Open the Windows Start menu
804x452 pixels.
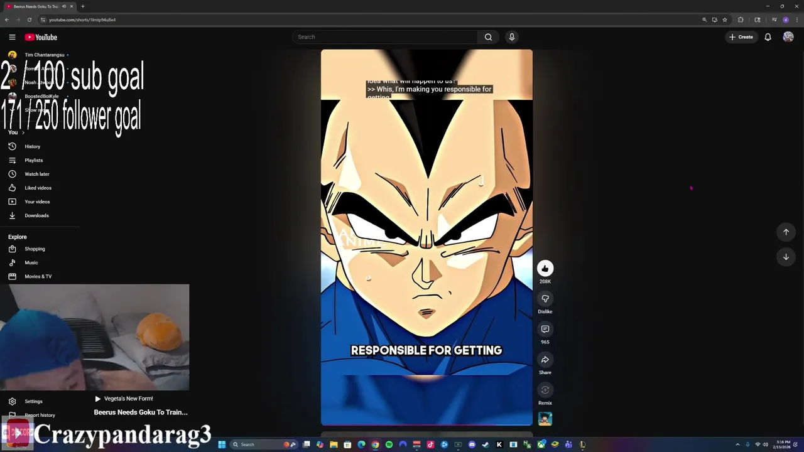(x=222, y=444)
